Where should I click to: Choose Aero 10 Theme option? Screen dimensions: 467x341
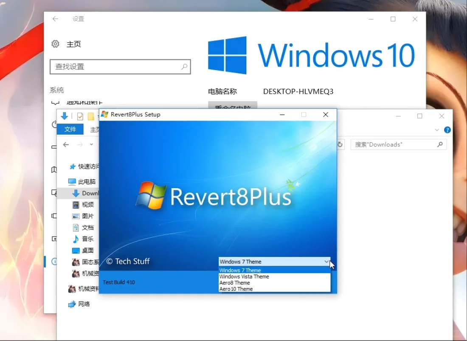[x=236, y=289]
